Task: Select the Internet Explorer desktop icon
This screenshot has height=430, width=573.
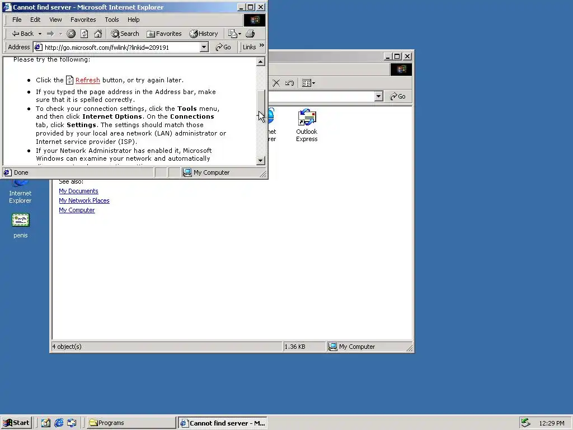Action: click(x=20, y=192)
